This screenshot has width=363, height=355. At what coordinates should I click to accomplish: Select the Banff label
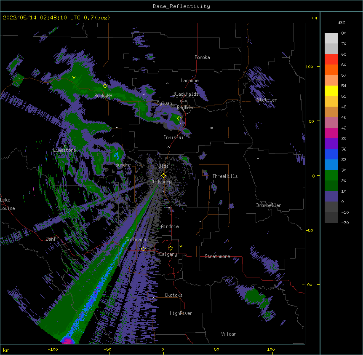(x=52, y=239)
